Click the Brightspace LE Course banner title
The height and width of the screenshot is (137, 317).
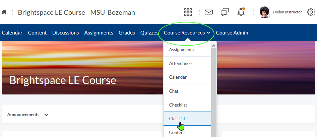coord(63,80)
